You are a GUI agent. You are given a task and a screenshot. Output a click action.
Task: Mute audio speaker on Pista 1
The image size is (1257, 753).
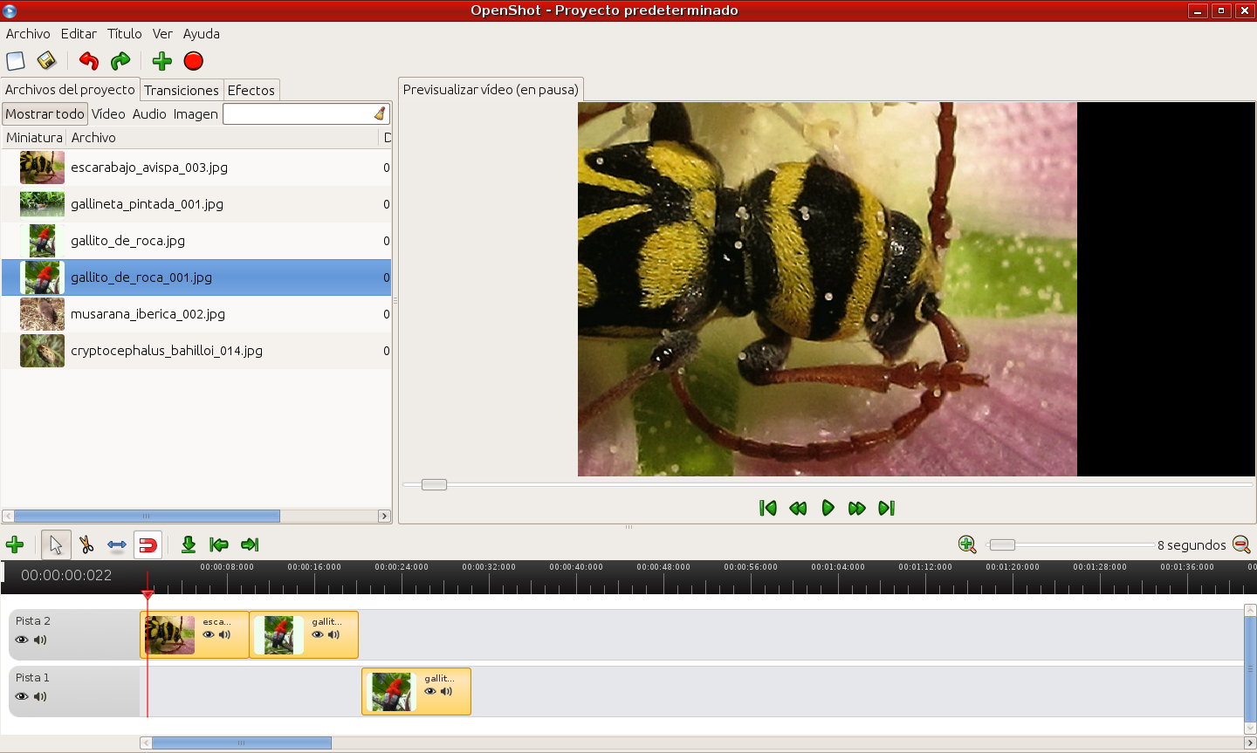[40, 697]
